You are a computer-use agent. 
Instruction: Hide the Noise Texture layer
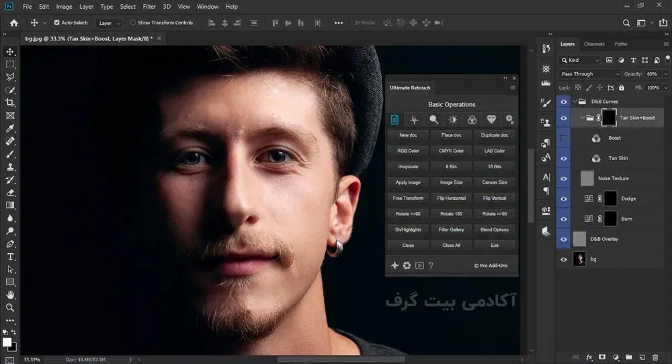click(564, 178)
